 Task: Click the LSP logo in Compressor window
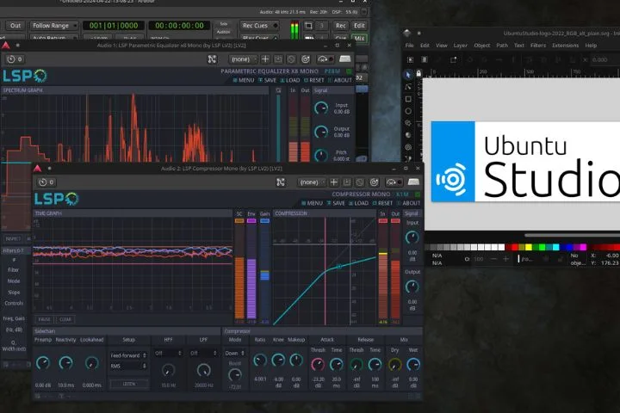click(57, 199)
